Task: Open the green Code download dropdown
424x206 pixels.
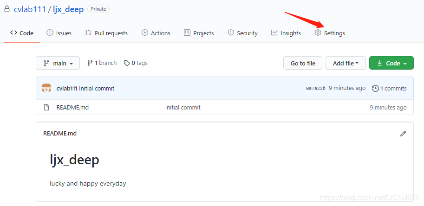Action: tap(391, 63)
